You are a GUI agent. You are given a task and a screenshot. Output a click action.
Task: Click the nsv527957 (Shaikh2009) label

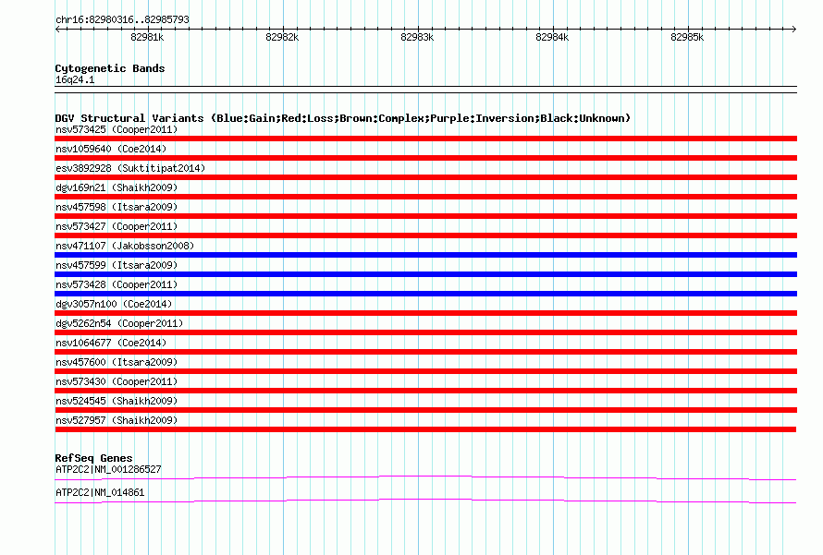(x=117, y=420)
